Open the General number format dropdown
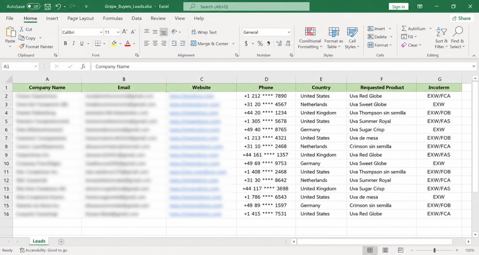Image resolution: width=479 pixels, height=255 pixels. coord(289,32)
